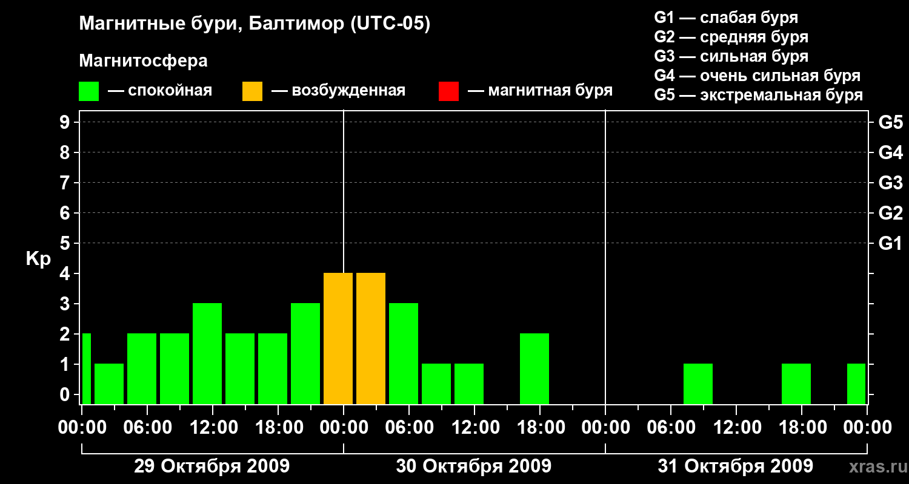Click the narrow green bar at 00:00 on 29 October
This screenshot has width=909, height=484.
point(87,369)
